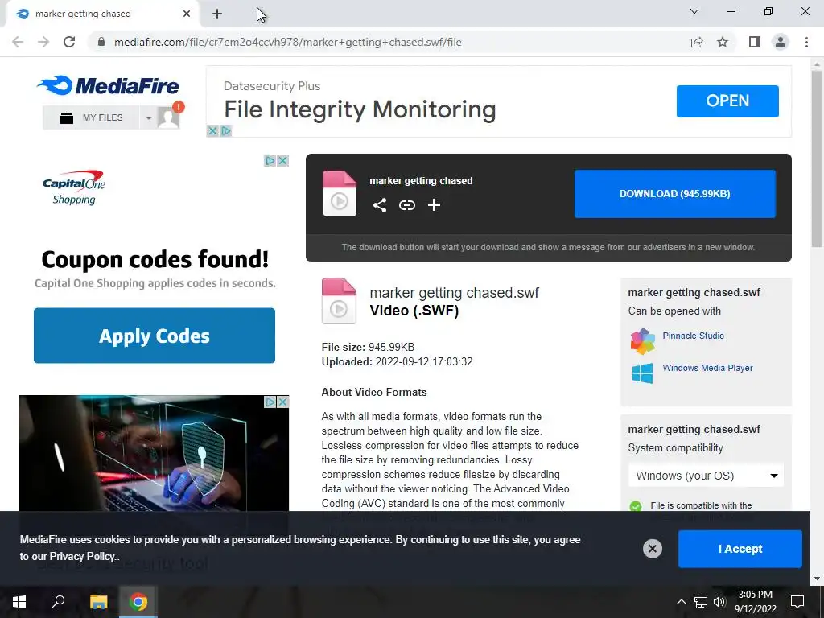The image size is (824, 618).
Task: Click the Privacy Policy link in banner
Action: tap(82, 557)
